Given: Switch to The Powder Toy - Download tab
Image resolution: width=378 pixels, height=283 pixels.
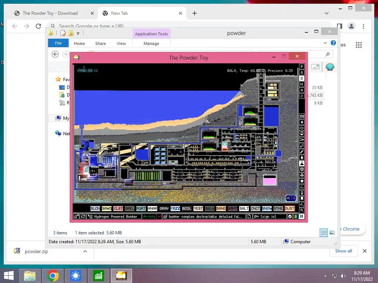Looking at the screenshot, I should point(50,13).
